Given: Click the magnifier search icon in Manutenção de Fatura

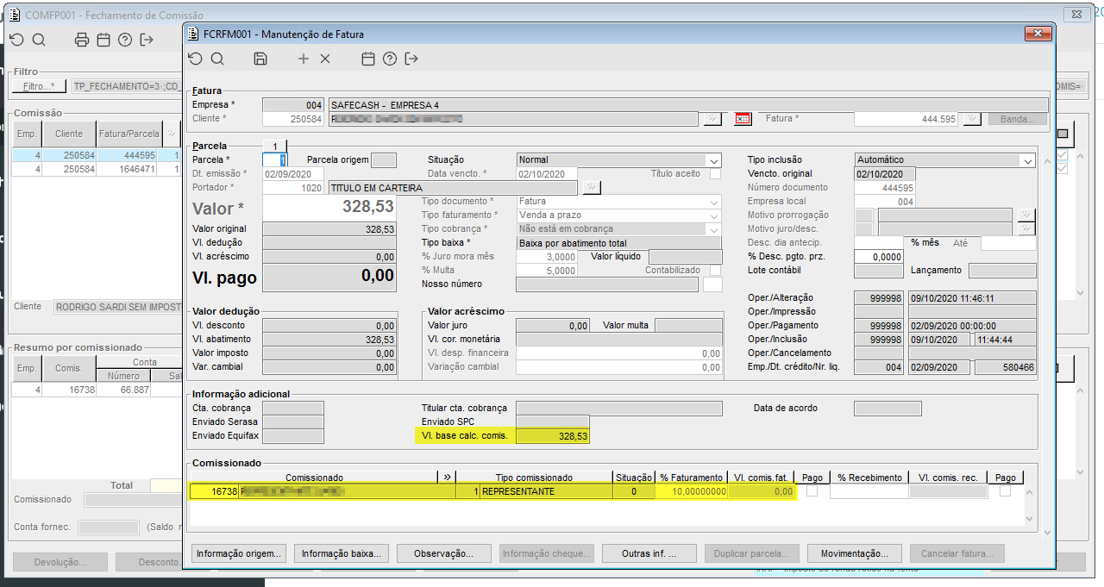Looking at the screenshot, I should [217, 59].
